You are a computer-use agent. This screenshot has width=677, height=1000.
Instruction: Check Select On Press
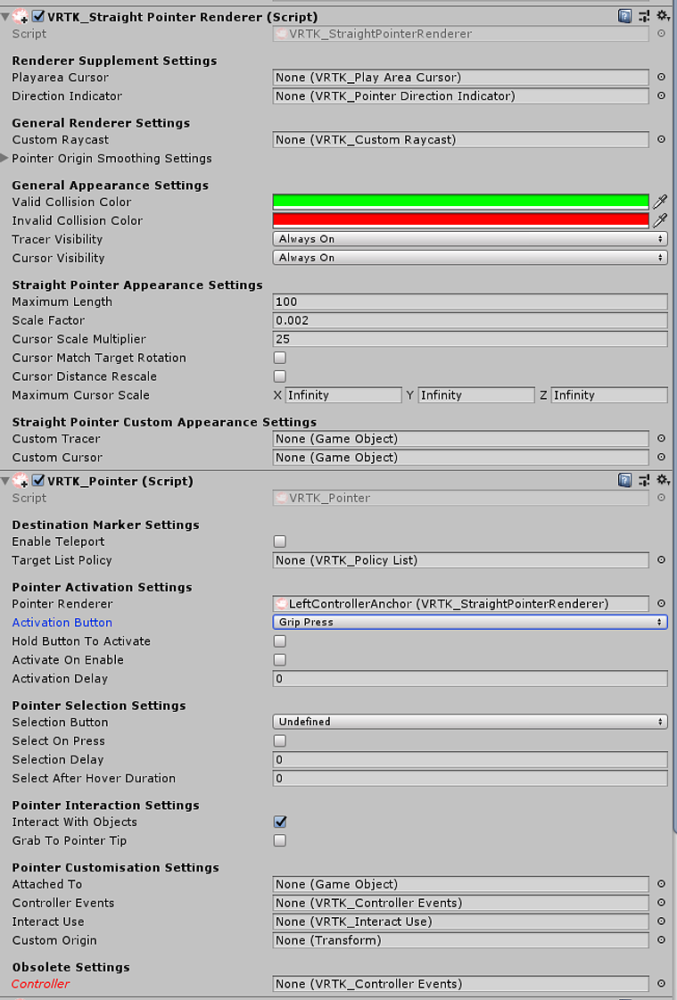(x=280, y=740)
